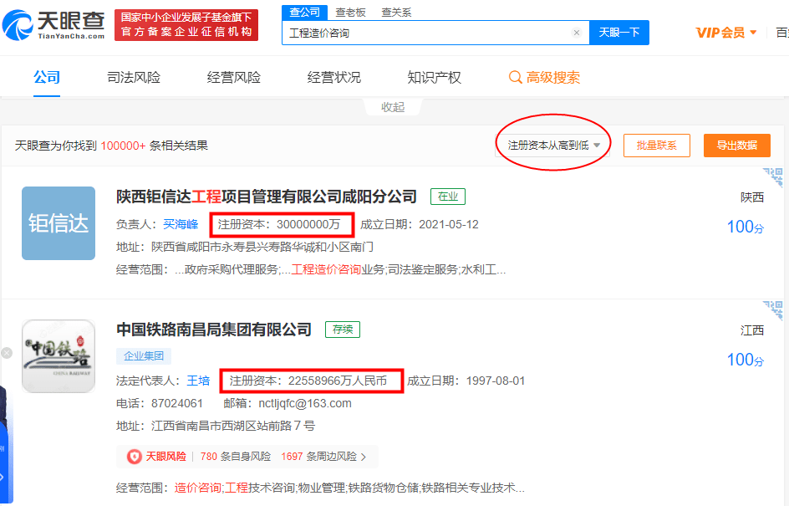Click the 天眼一下 search button
Viewport: 789px width, 506px height.
point(619,33)
